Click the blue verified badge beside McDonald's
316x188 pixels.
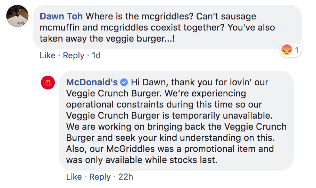[124, 82]
